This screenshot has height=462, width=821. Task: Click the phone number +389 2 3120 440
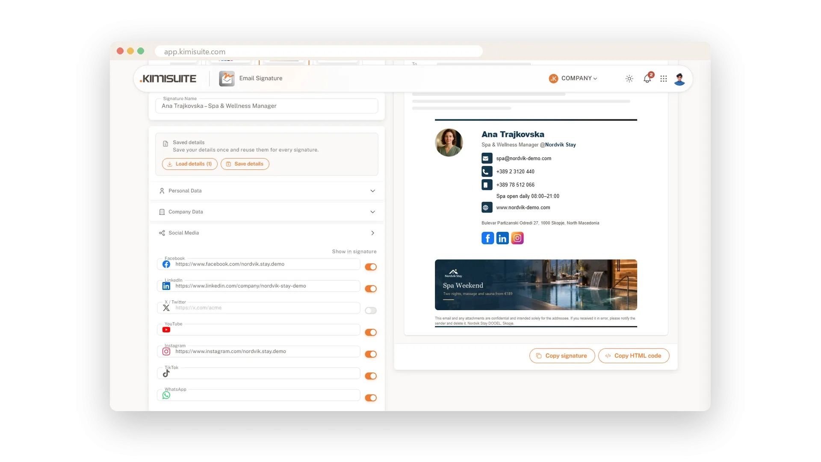pyautogui.click(x=515, y=172)
